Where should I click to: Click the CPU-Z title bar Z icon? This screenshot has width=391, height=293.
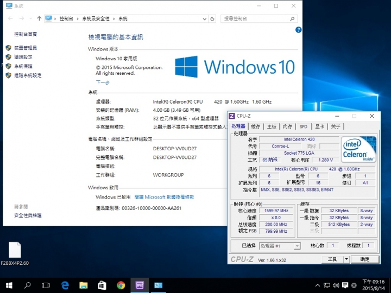tap(232, 116)
